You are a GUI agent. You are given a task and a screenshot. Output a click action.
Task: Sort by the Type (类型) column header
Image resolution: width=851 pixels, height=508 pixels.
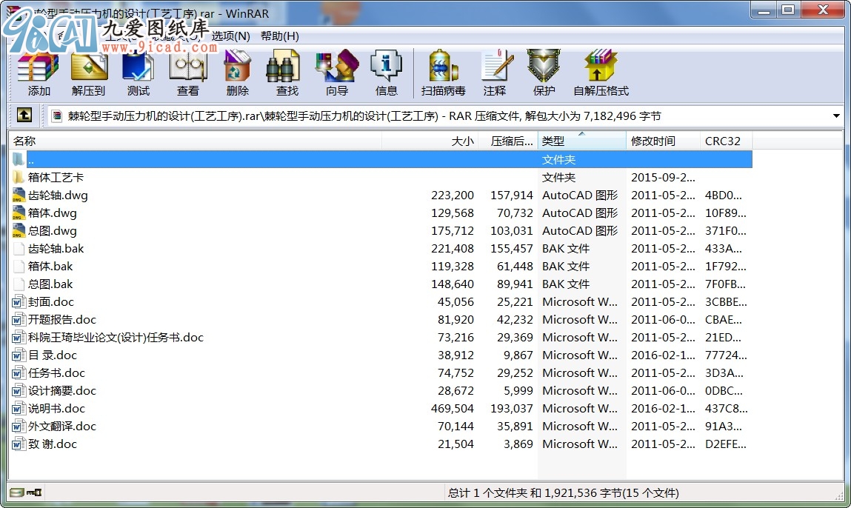[582, 141]
